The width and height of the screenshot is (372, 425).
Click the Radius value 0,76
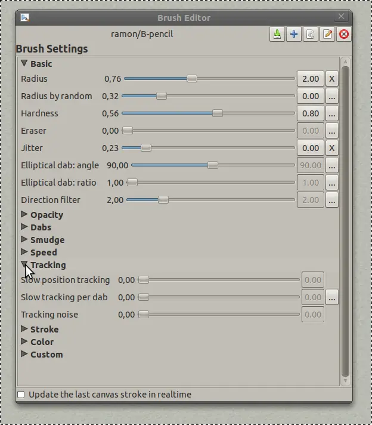(113, 79)
